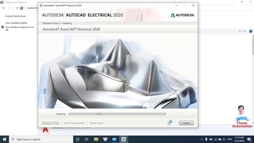Click the Control Panel breadcrumb
Screen dimensions: 254x143
[32, 8]
